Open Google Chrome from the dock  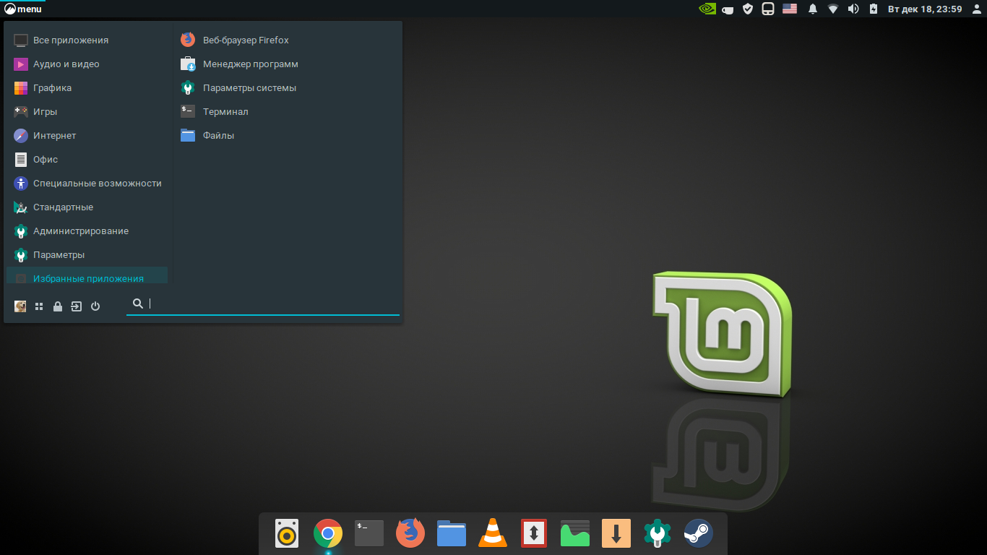pos(327,534)
